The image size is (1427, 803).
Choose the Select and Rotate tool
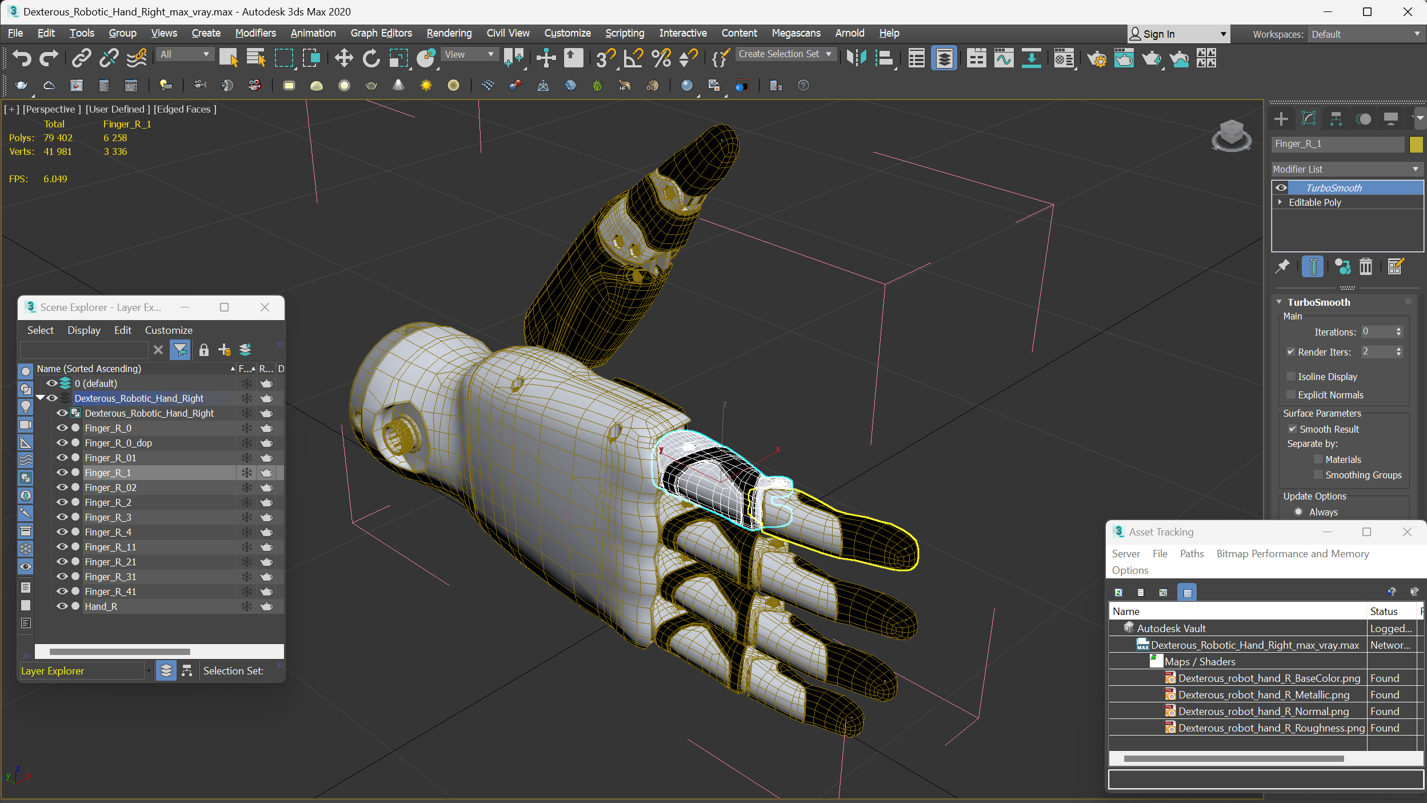tap(371, 58)
